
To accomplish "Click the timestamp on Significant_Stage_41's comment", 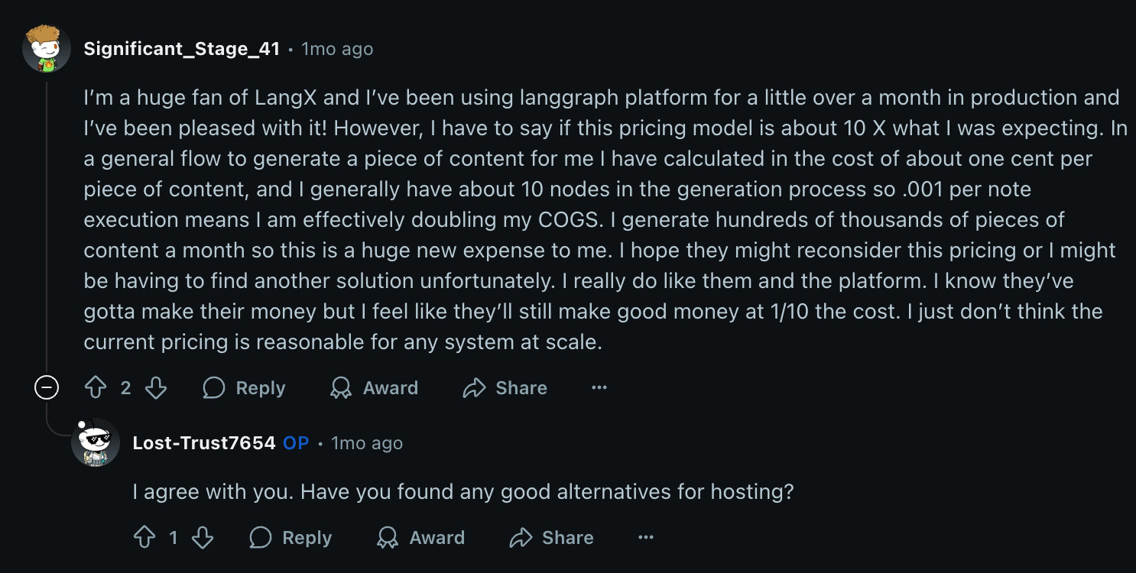I will (337, 49).
